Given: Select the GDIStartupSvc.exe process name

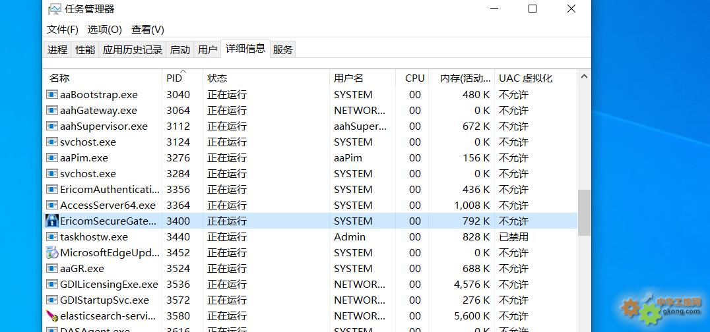Looking at the screenshot, I should click(105, 300).
